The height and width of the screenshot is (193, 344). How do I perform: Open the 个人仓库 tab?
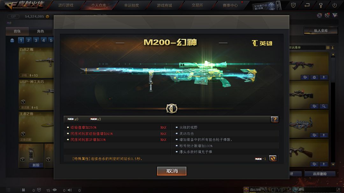(x=99, y=5)
